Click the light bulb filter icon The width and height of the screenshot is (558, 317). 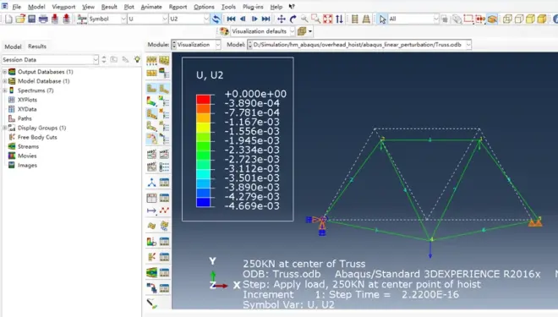point(137,59)
